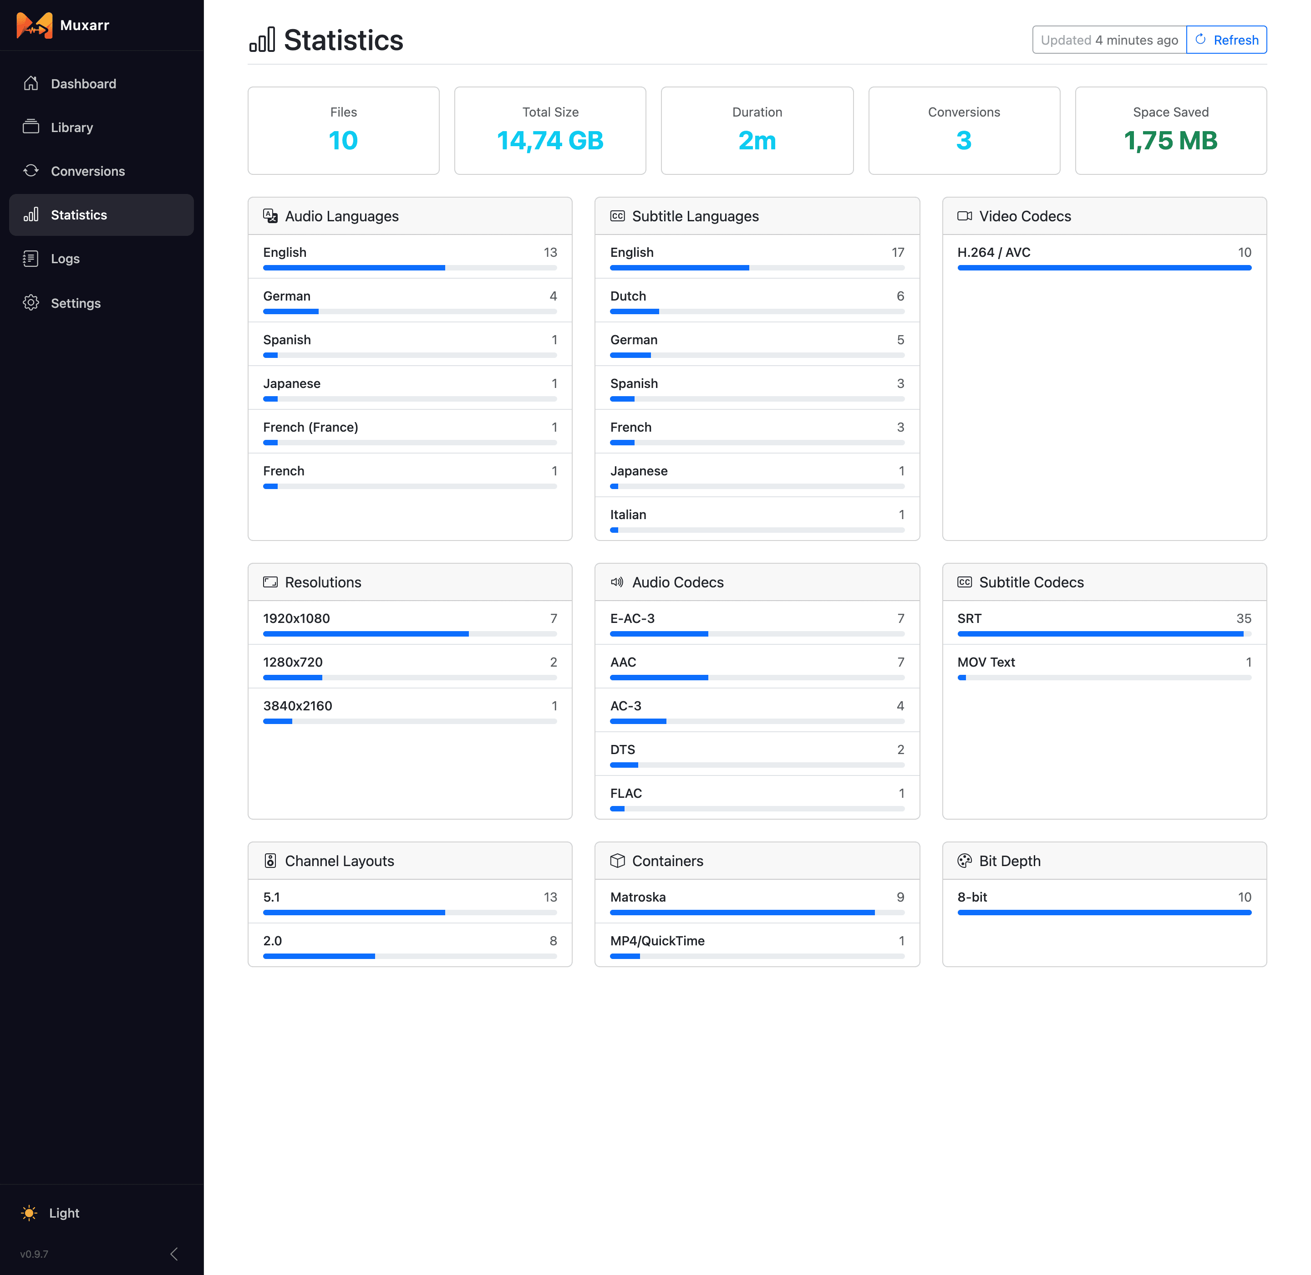Open the Logs page
1311x1275 pixels.
point(101,259)
